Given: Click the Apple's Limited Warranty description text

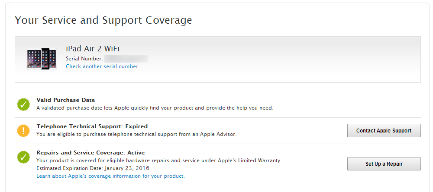Looking at the screenshot, I should (159, 161).
